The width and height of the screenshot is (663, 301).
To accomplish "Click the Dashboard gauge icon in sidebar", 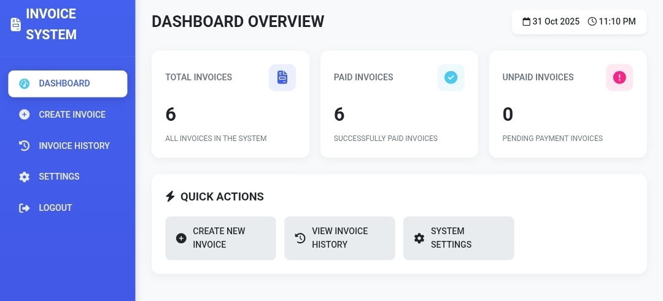I will pyautogui.click(x=25, y=84).
